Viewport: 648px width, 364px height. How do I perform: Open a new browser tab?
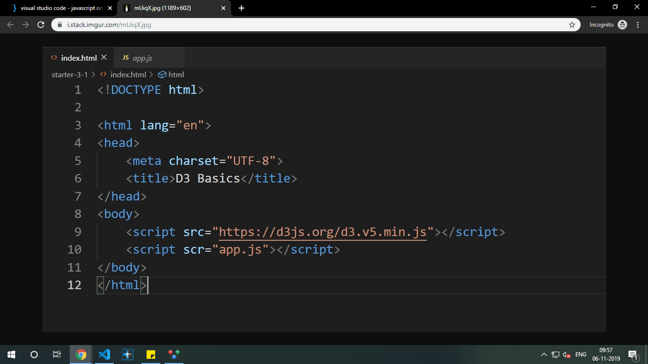tap(241, 8)
